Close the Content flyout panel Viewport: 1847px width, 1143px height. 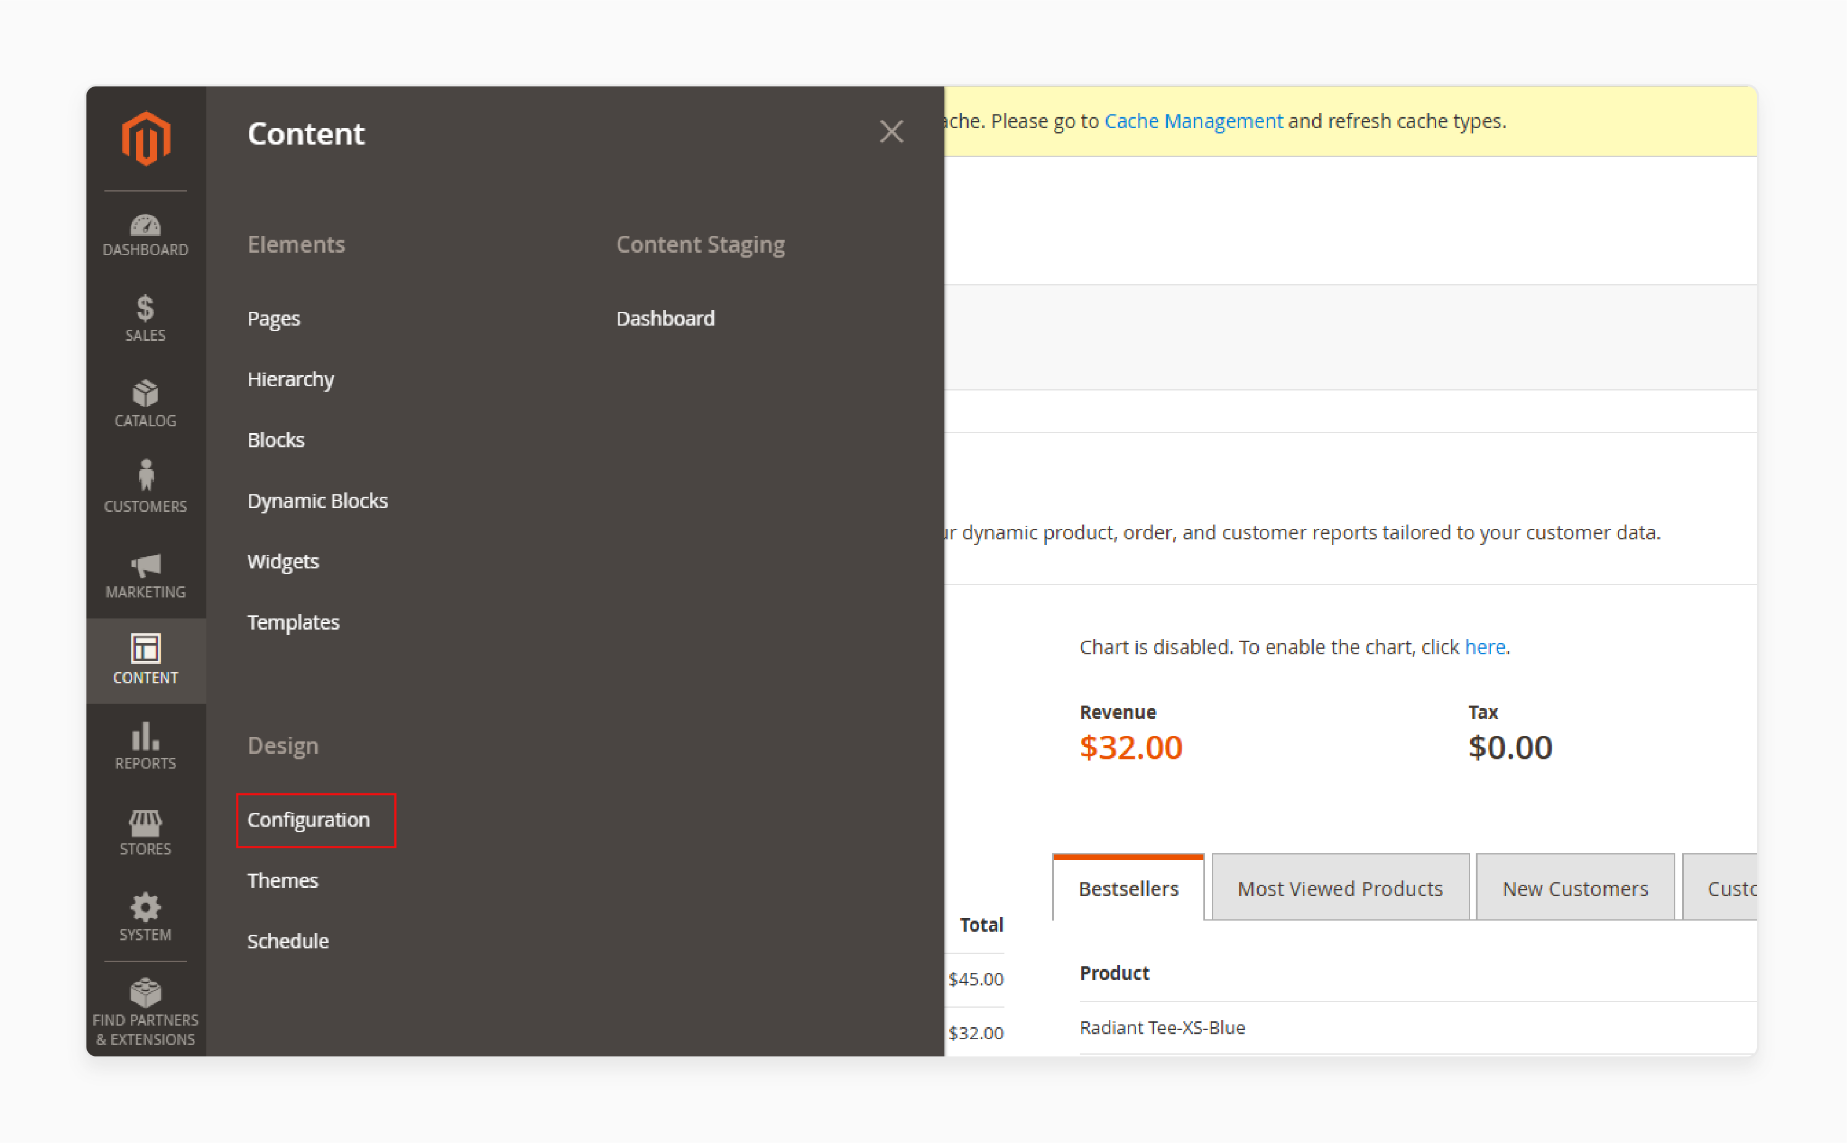[892, 132]
